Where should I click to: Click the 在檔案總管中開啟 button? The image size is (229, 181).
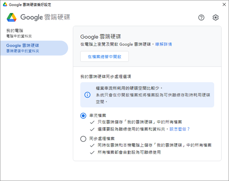[x=105, y=56]
